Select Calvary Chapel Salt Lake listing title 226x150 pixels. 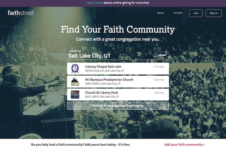pyautogui.click(x=103, y=67)
